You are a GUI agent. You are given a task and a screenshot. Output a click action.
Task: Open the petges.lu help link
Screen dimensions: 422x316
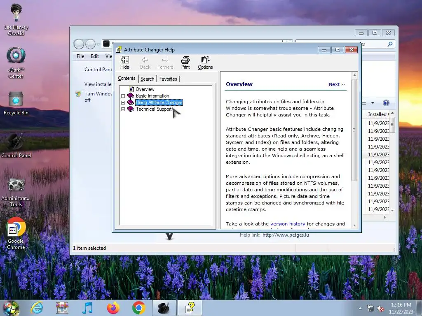point(286,235)
